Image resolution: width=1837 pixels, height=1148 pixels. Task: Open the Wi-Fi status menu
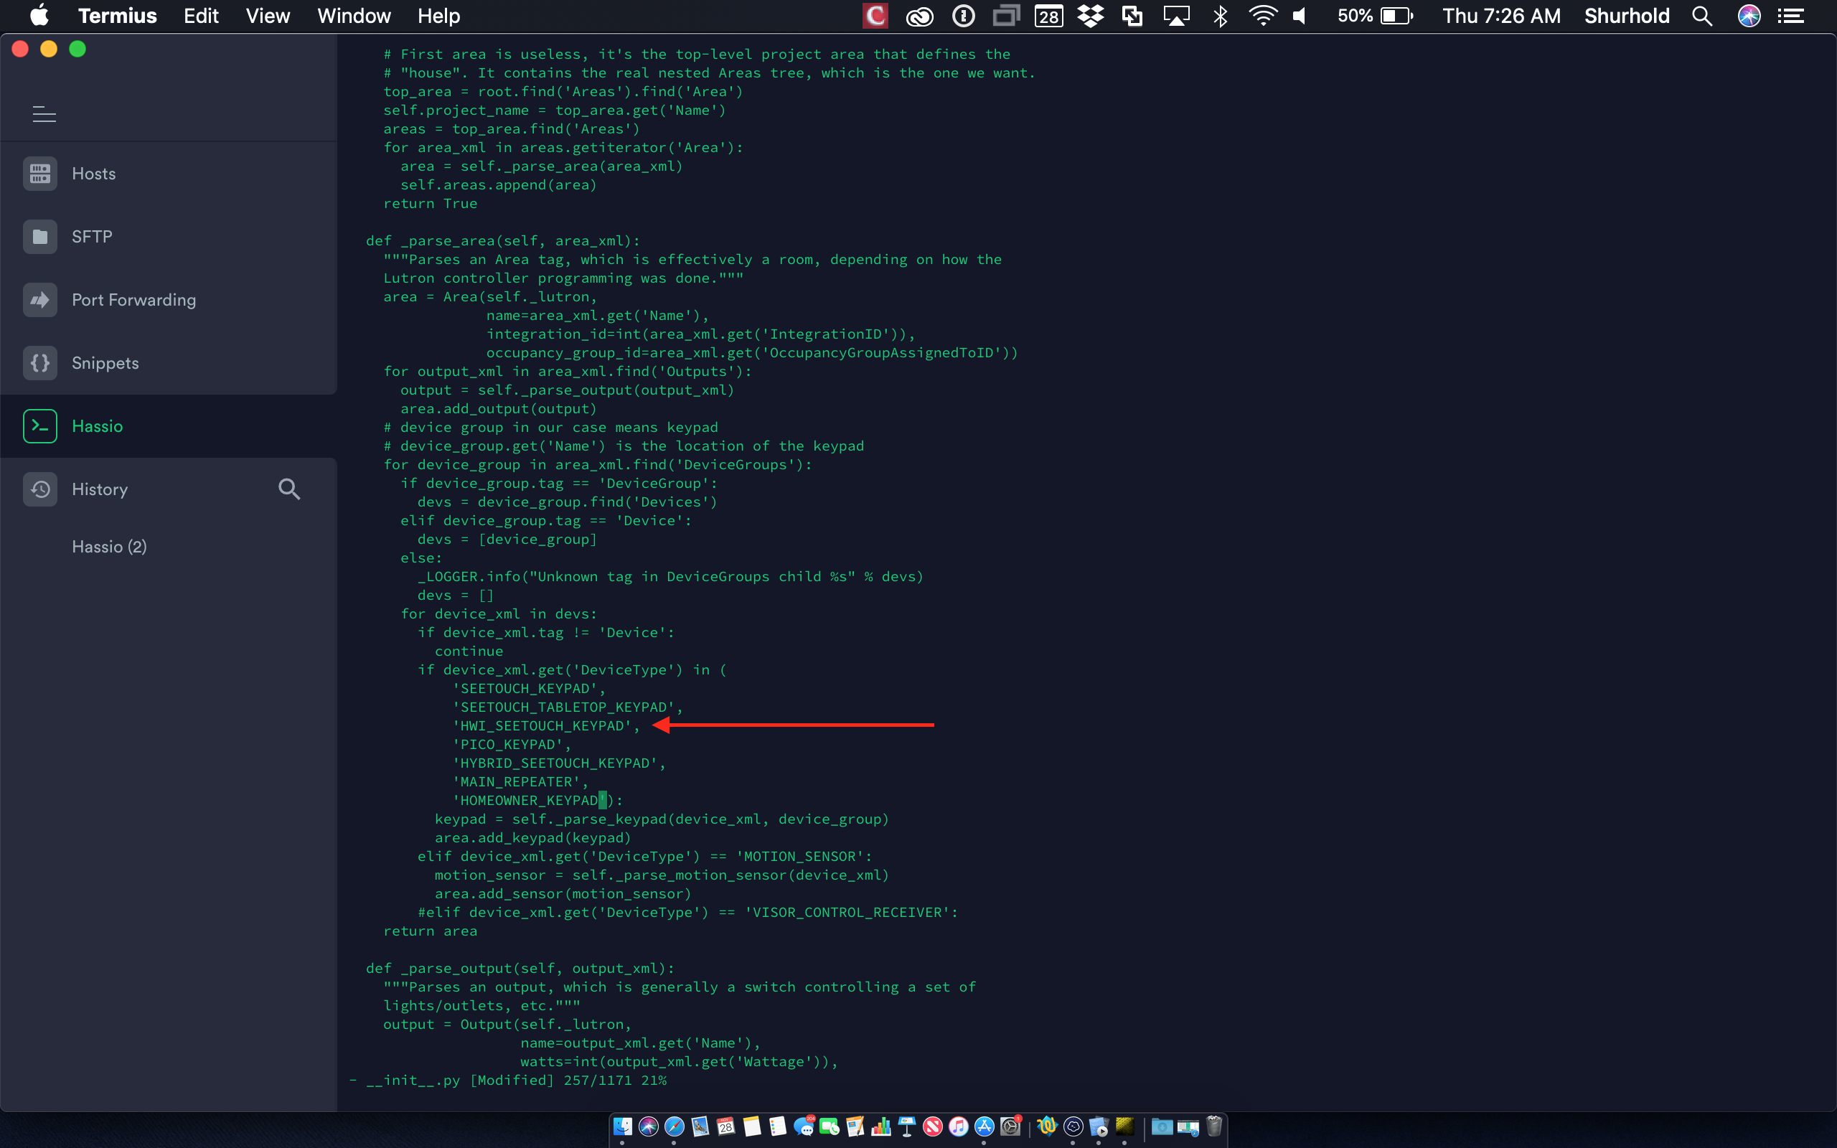pos(1262,16)
